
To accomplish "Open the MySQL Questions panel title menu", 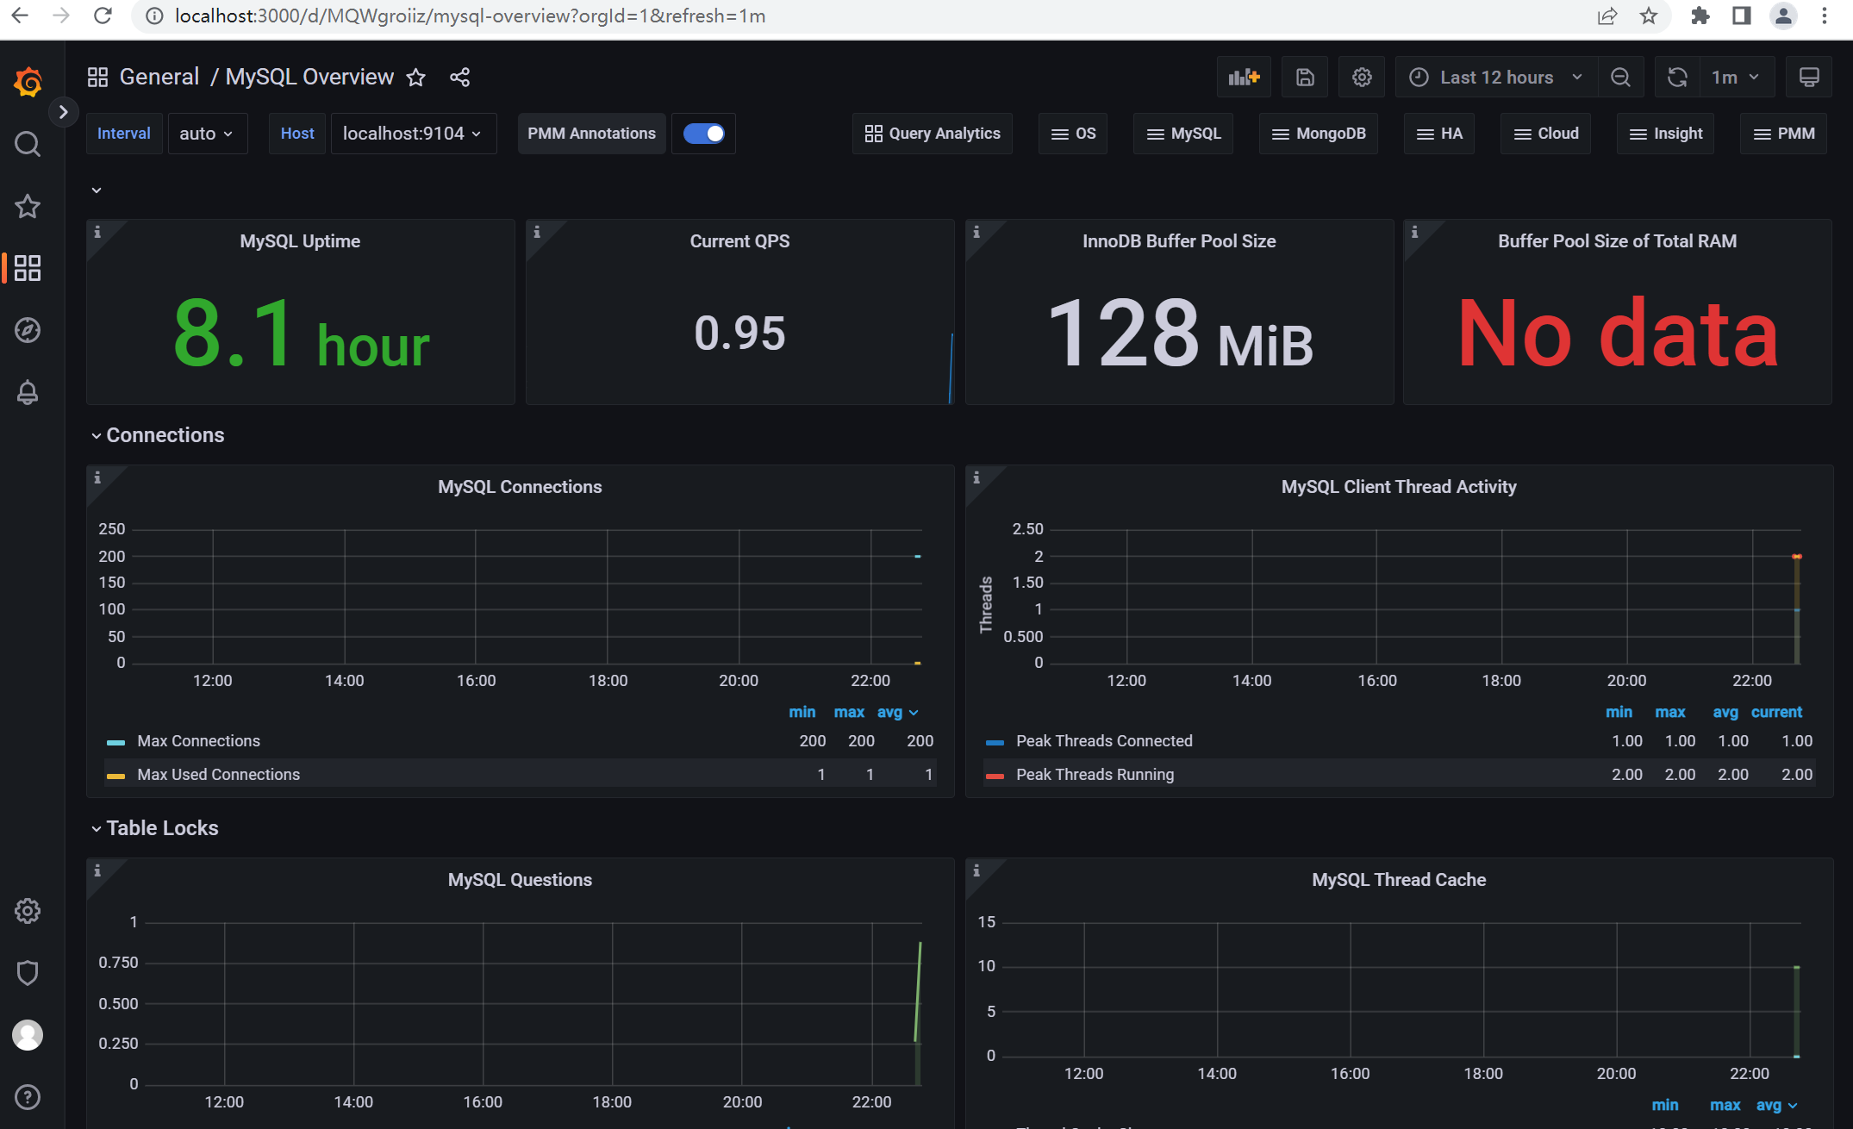I will click(x=520, y=880).
